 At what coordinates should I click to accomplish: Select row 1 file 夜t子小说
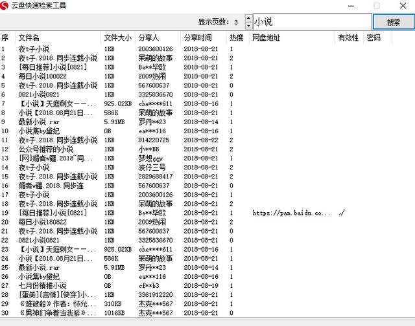pyautogui.click(x=34, y=49)
